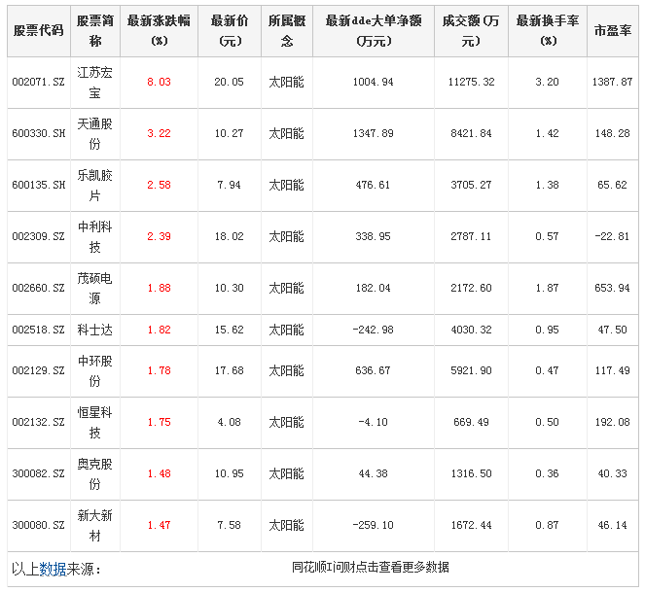Select stock code 300080.SZ
This screenshot has width=645, height=592.
pos(38,525)
